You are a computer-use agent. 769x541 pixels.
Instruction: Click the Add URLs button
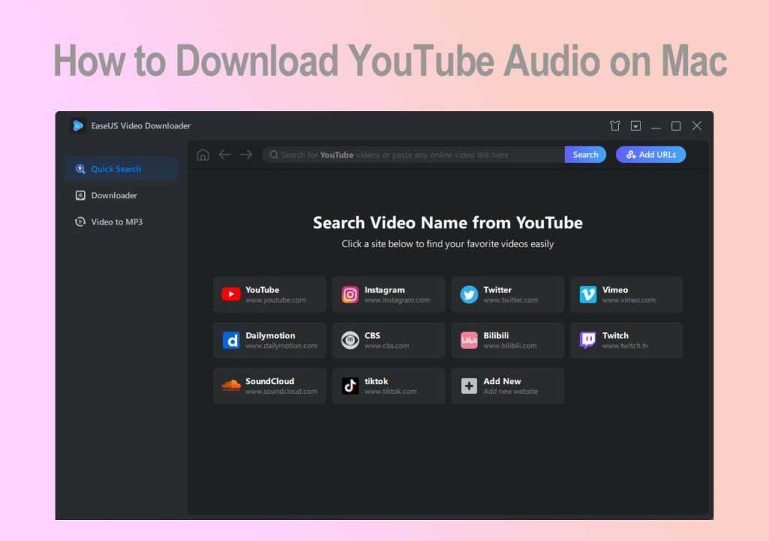click(x=651, y=155)
